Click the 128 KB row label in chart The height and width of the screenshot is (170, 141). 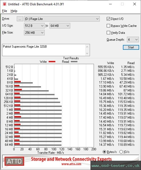(x=8, y=98)
